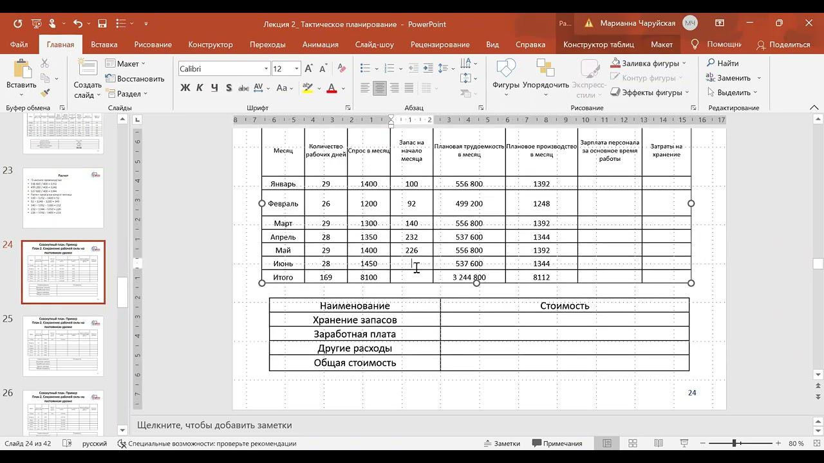824x463 pixels.
Task: Toggle italic К formatting
Action: (200, 88)
